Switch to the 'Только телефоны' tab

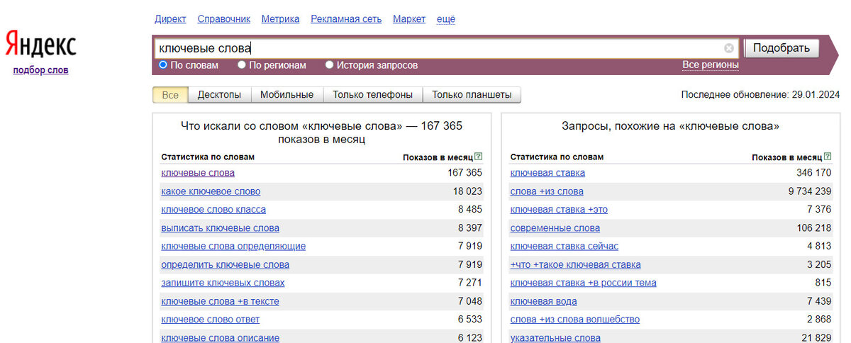tap(373, 94)
